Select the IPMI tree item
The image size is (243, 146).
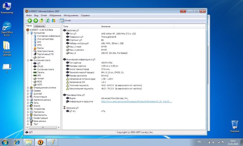[39, 45]
